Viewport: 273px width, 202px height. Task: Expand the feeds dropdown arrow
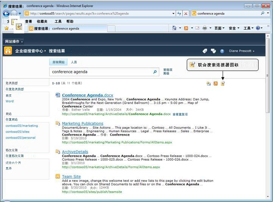pyautogui.click(x=192, y=28)
